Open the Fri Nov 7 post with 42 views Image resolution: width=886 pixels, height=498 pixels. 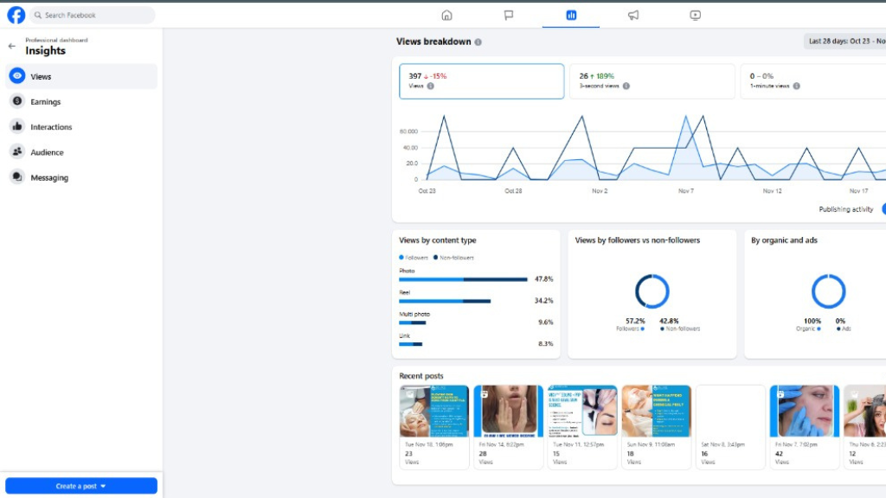click(x=804, y=412)
